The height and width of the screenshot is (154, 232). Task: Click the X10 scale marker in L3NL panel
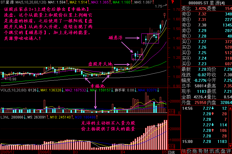click(172, 147)
